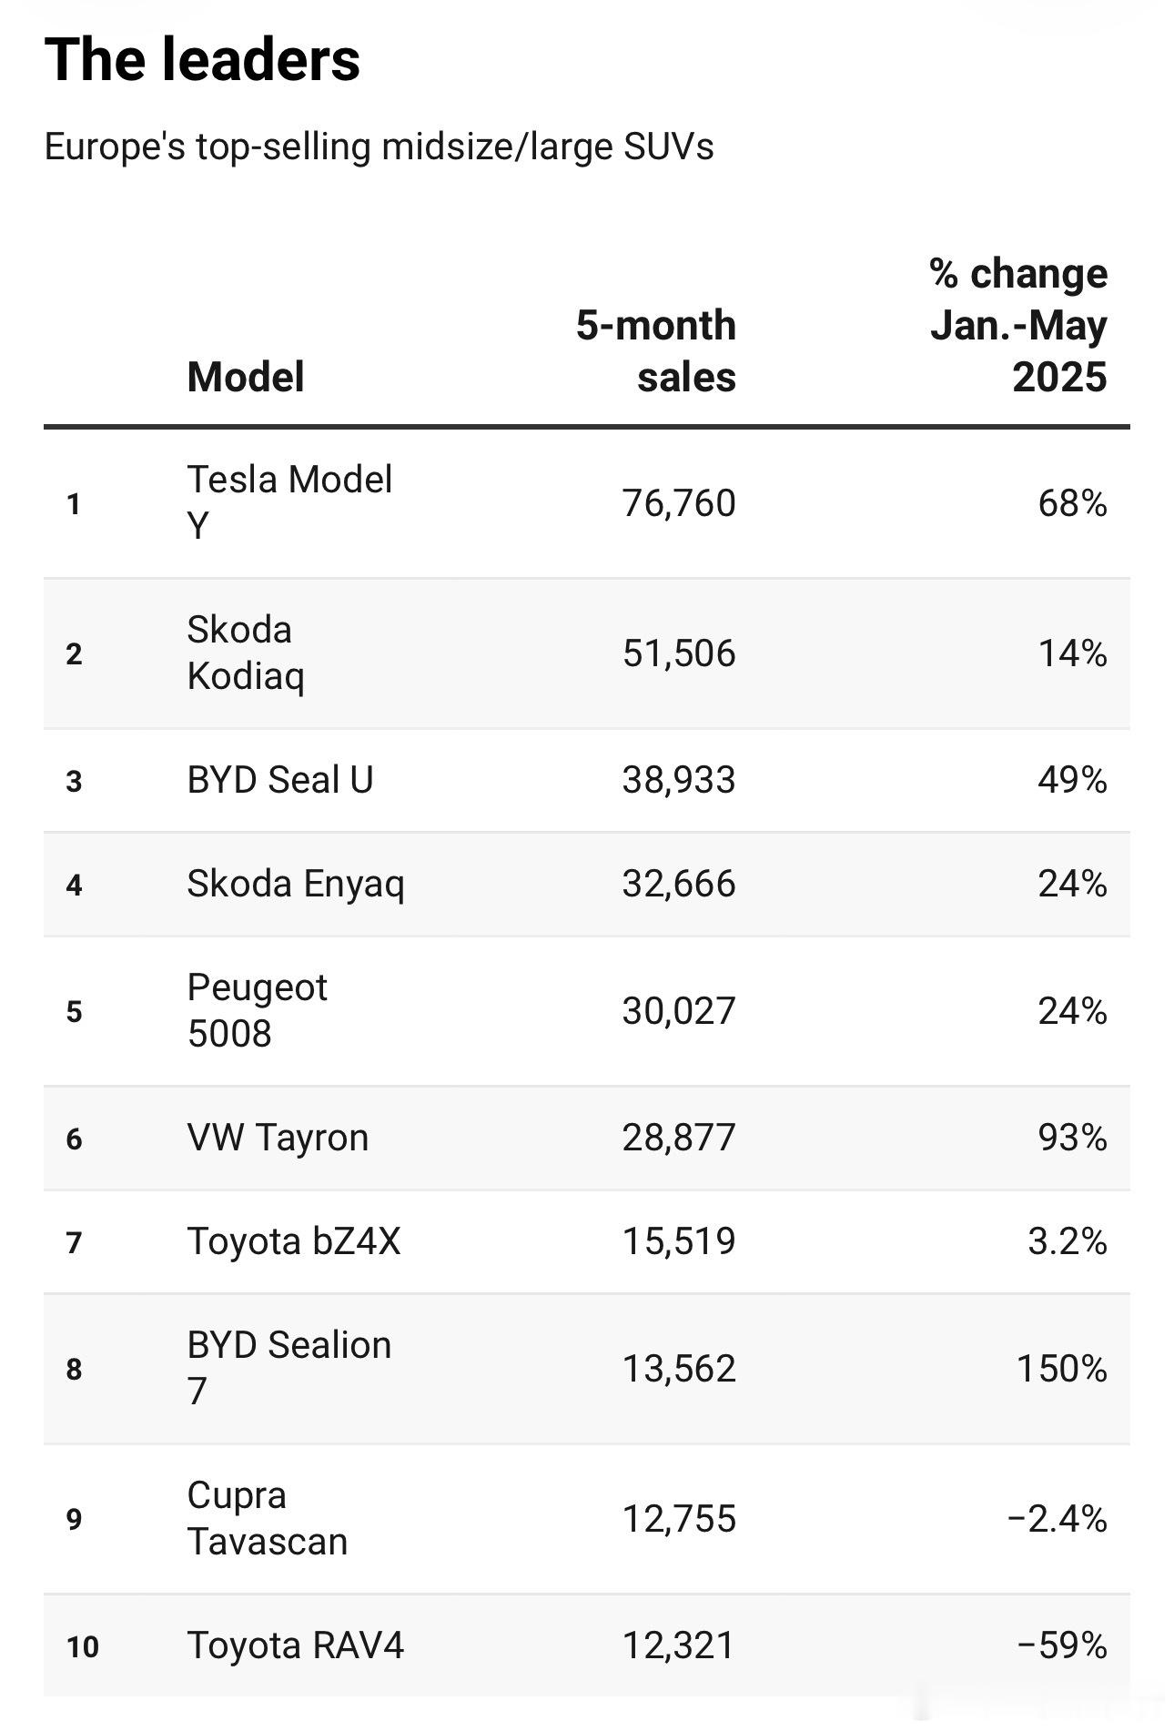Select the Tesla Model Y row name
This screenshot has width=1174, height=1731.
[x=289, y=502]
